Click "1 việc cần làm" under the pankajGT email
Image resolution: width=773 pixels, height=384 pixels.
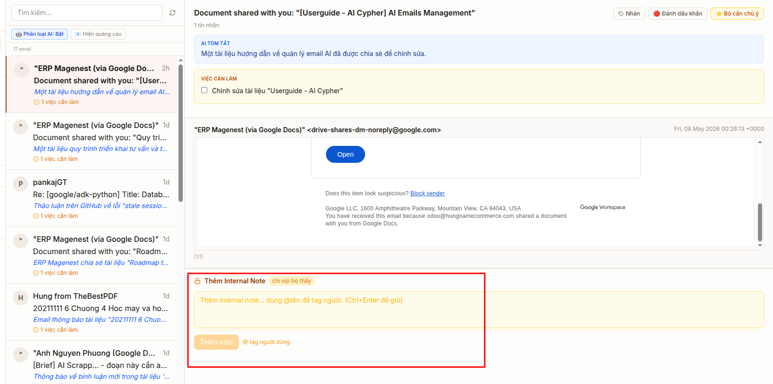coord(56,216)
